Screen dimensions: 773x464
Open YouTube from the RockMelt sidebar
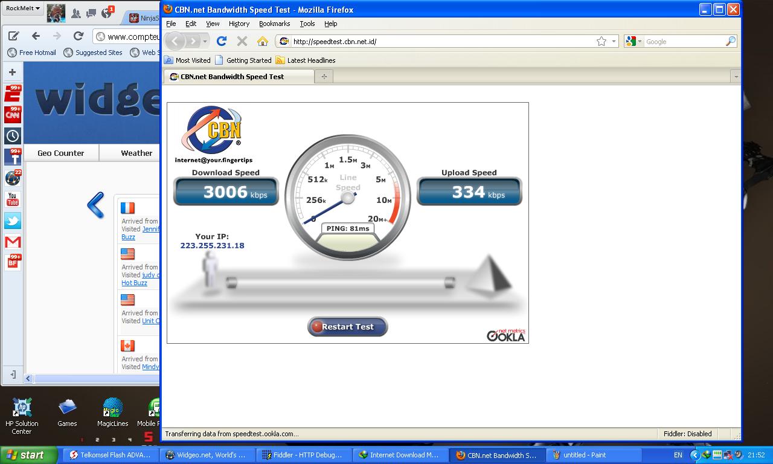coord(12,199)
